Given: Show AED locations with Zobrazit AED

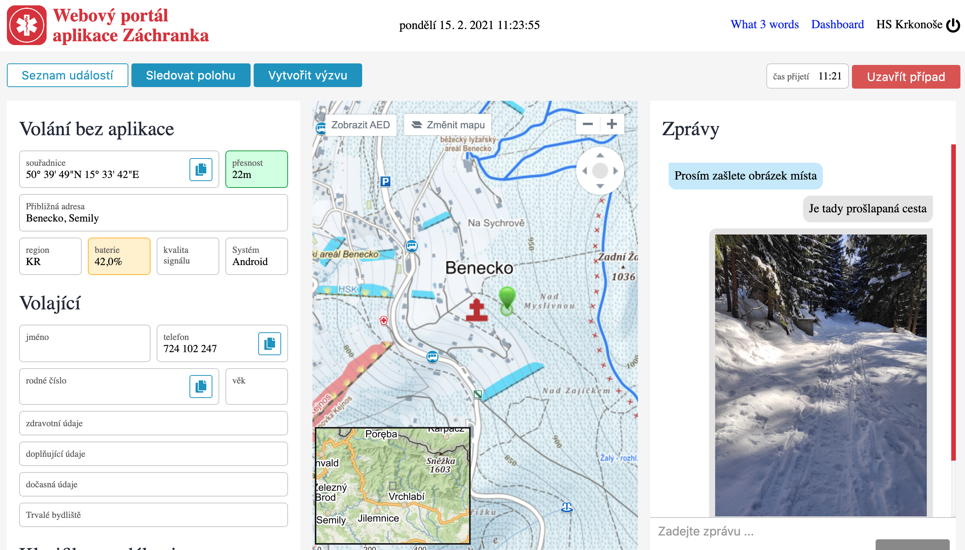Looking at the screenshot, I should click(x=361, y=125).
